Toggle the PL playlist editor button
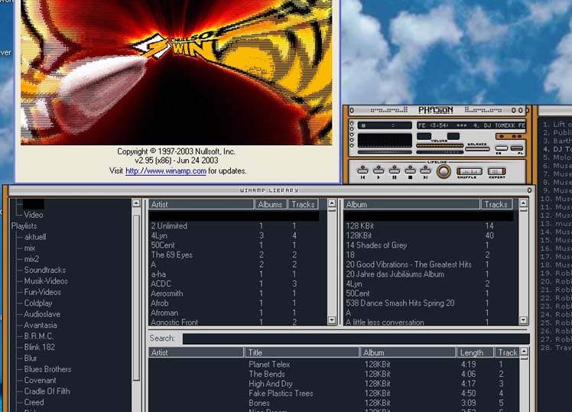This screenshot has width=572, height=412. pyautogui.click(x=516, y=148)
